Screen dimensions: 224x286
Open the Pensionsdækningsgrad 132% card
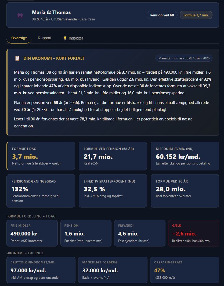(41, 191)
